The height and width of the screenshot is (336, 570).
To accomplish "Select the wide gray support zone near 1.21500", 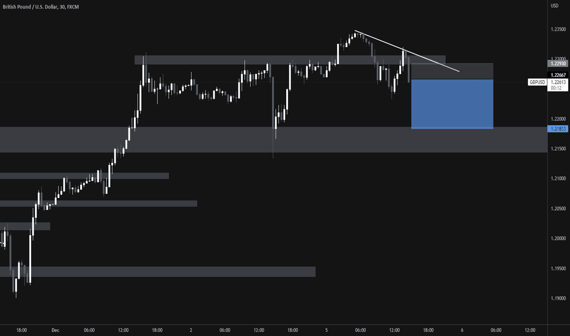I will [x=274, y=139].
